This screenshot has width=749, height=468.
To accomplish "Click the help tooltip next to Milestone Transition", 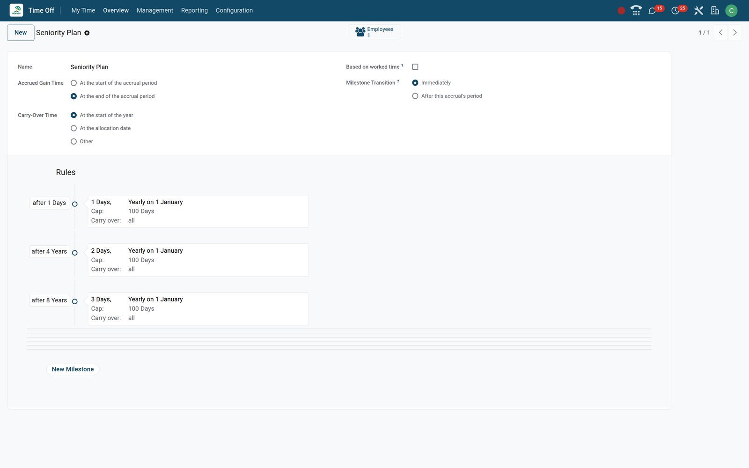I will tap(398, 81).
